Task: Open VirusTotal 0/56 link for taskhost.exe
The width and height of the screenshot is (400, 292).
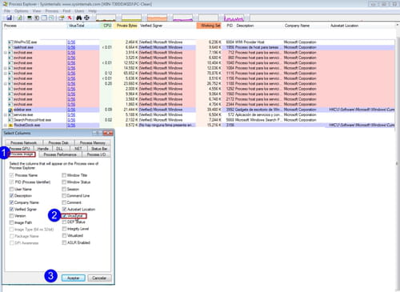Action: (x=71, y=47)
